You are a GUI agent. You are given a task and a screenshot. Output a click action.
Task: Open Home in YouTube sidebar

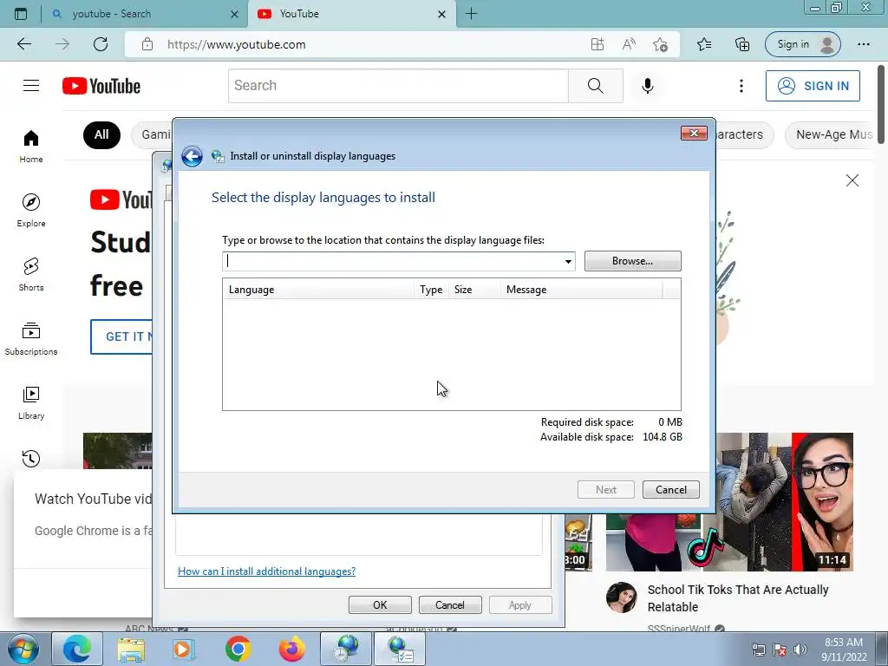point(31,147)
